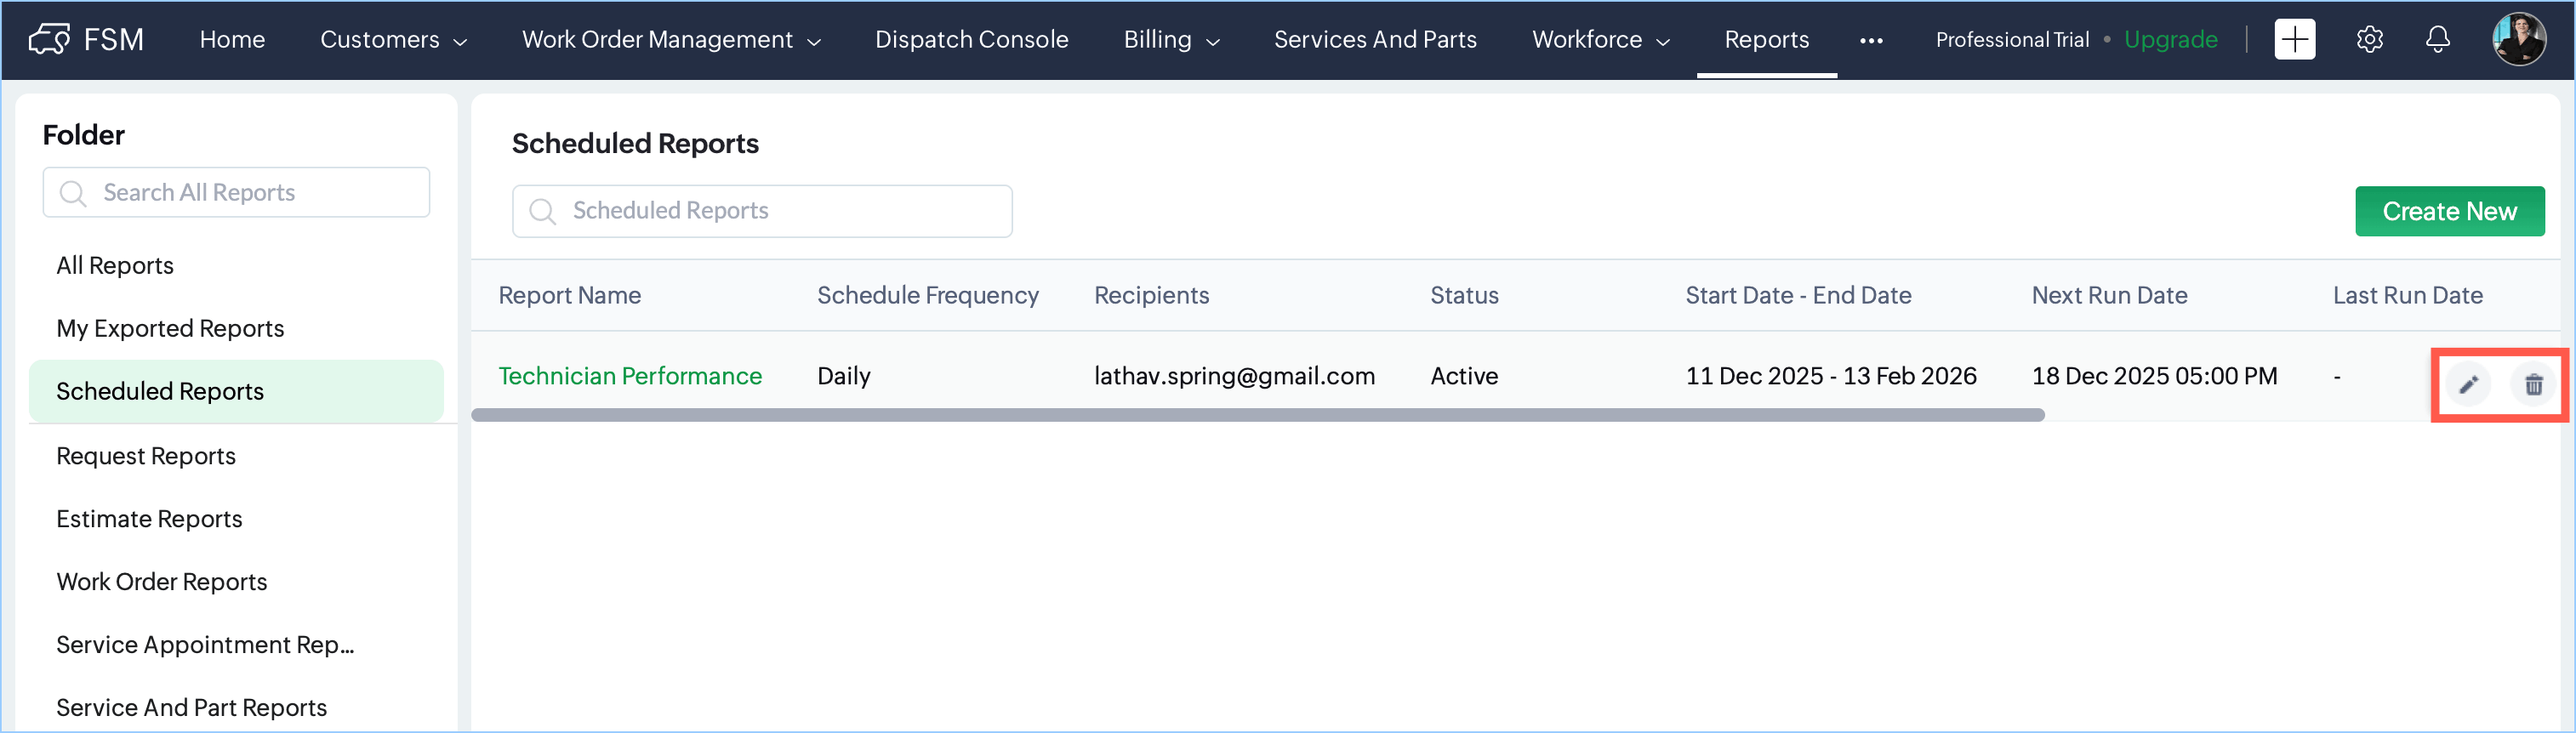Click the horizontal table scrollbar
Viewport: 2576px width, 733px height.
click(1257, 415)
